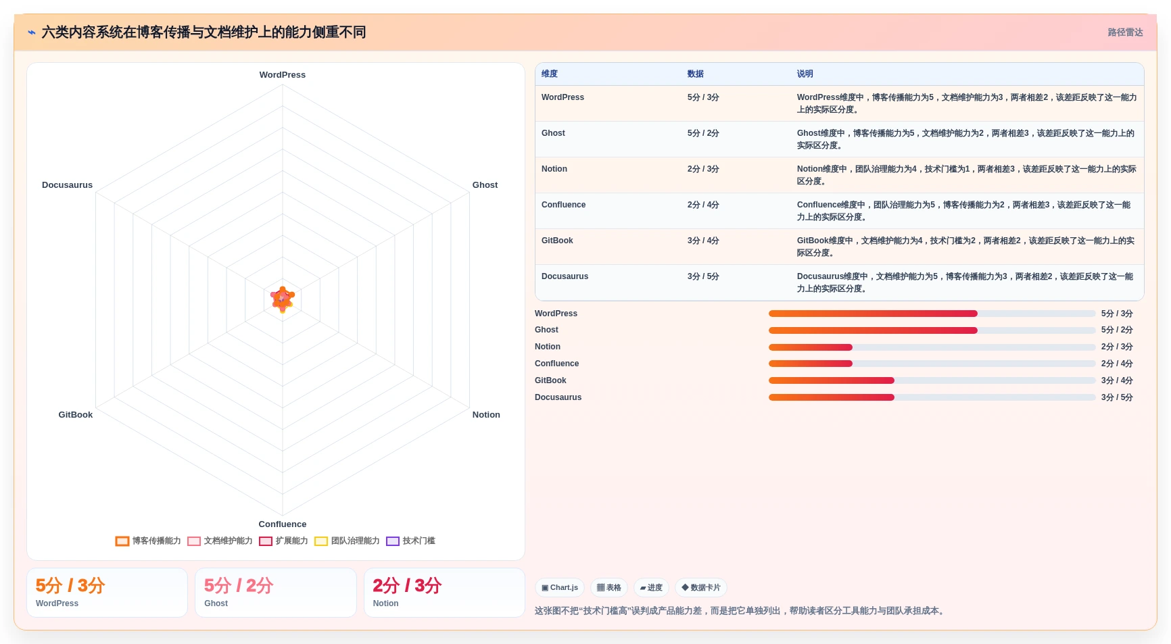
Task: Click the 3分 / 5分 cell in Docusaurus table row
Action: (x=703, y=276)
